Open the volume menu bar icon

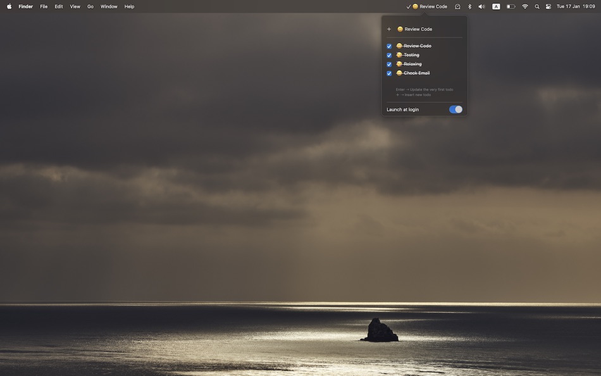[x=482, y=6]
